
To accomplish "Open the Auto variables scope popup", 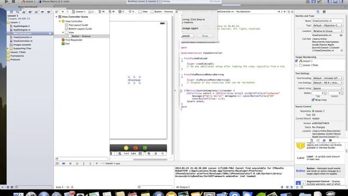I will [x=60, y=187].
